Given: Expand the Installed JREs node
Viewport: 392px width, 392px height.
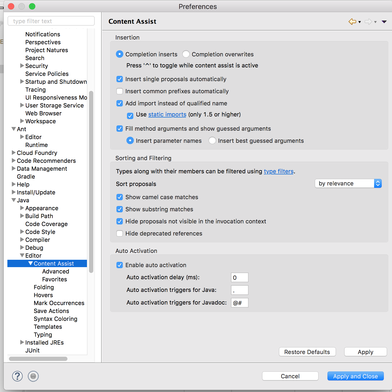Looking at the screenshot, I should click(x=22, y=342).
